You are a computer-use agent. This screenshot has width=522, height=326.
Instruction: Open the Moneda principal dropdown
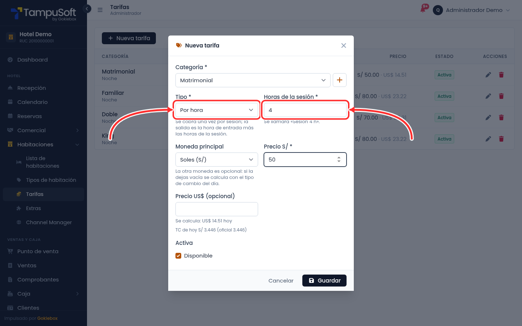pyautogui.click(x=217, y=159)
